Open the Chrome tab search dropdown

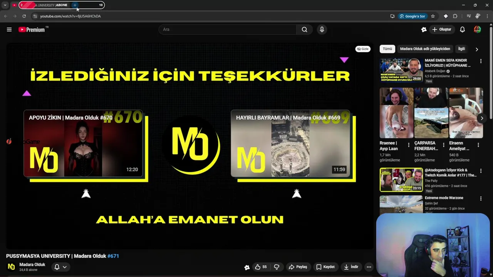5,5
